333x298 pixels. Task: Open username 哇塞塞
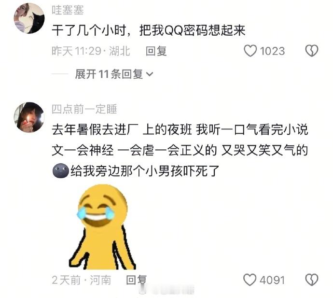(68, 10)
